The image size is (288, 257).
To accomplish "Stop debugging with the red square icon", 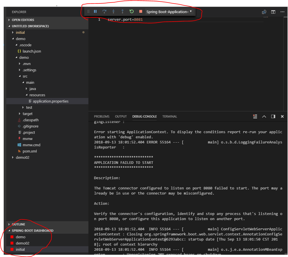I will 140,11.
